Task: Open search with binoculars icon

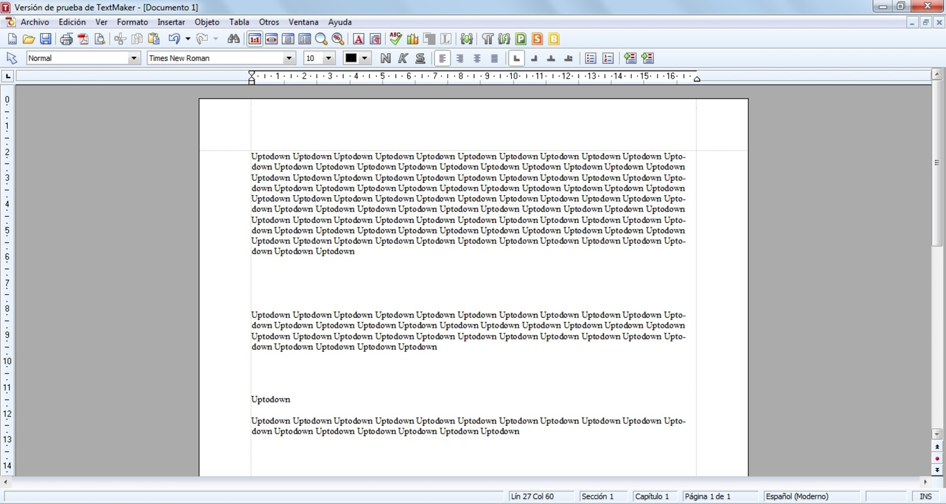Action: tap(234, 39)
